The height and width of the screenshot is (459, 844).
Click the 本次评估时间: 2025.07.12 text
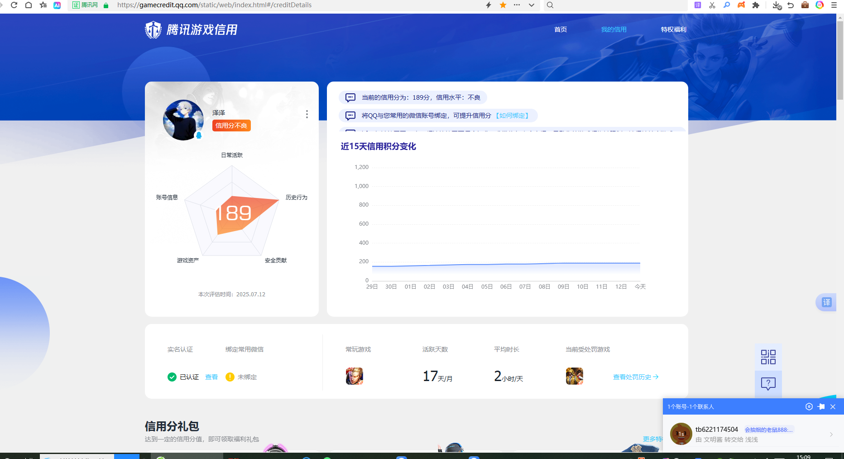click(x=232, y=295)
